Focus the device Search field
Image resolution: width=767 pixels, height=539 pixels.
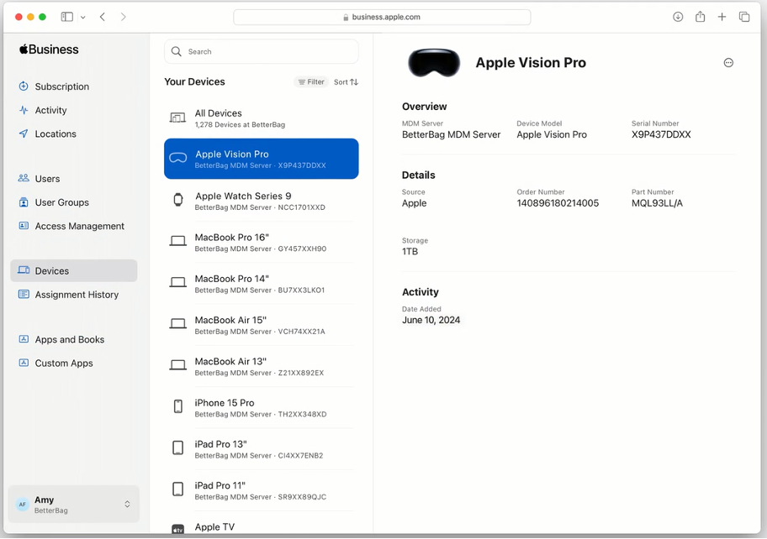click(262, 51)
